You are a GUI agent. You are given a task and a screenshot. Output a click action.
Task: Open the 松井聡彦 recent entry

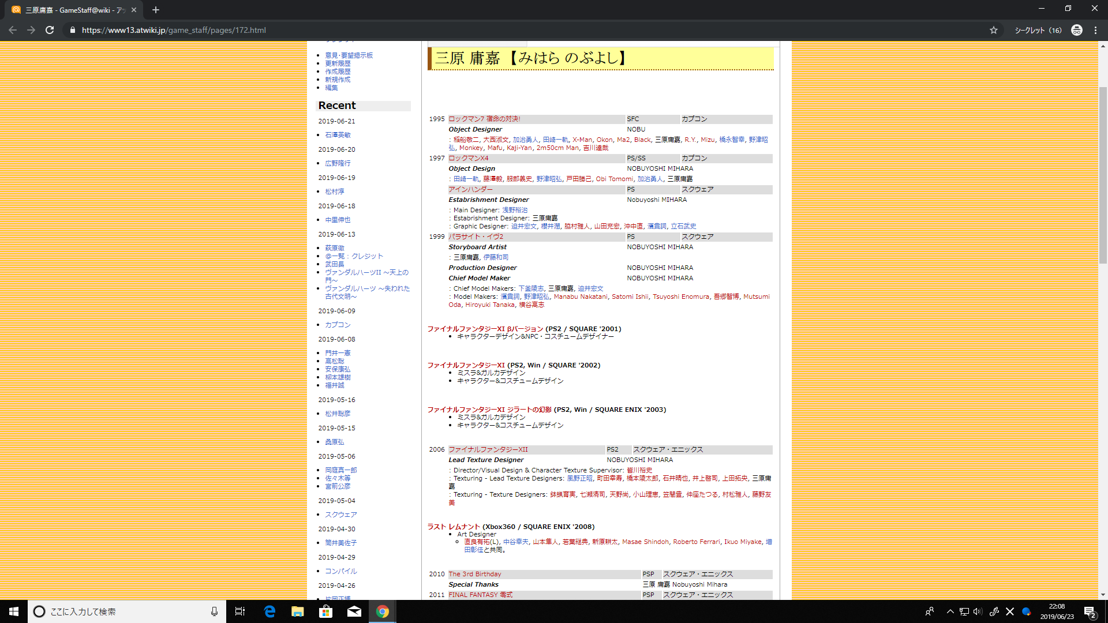pyautogui.click(x=338, y=414)
